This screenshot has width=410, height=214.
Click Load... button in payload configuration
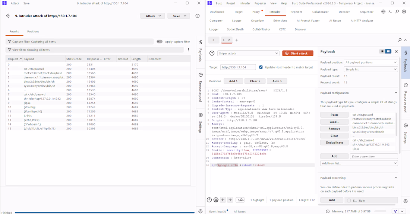pos(334,122)
